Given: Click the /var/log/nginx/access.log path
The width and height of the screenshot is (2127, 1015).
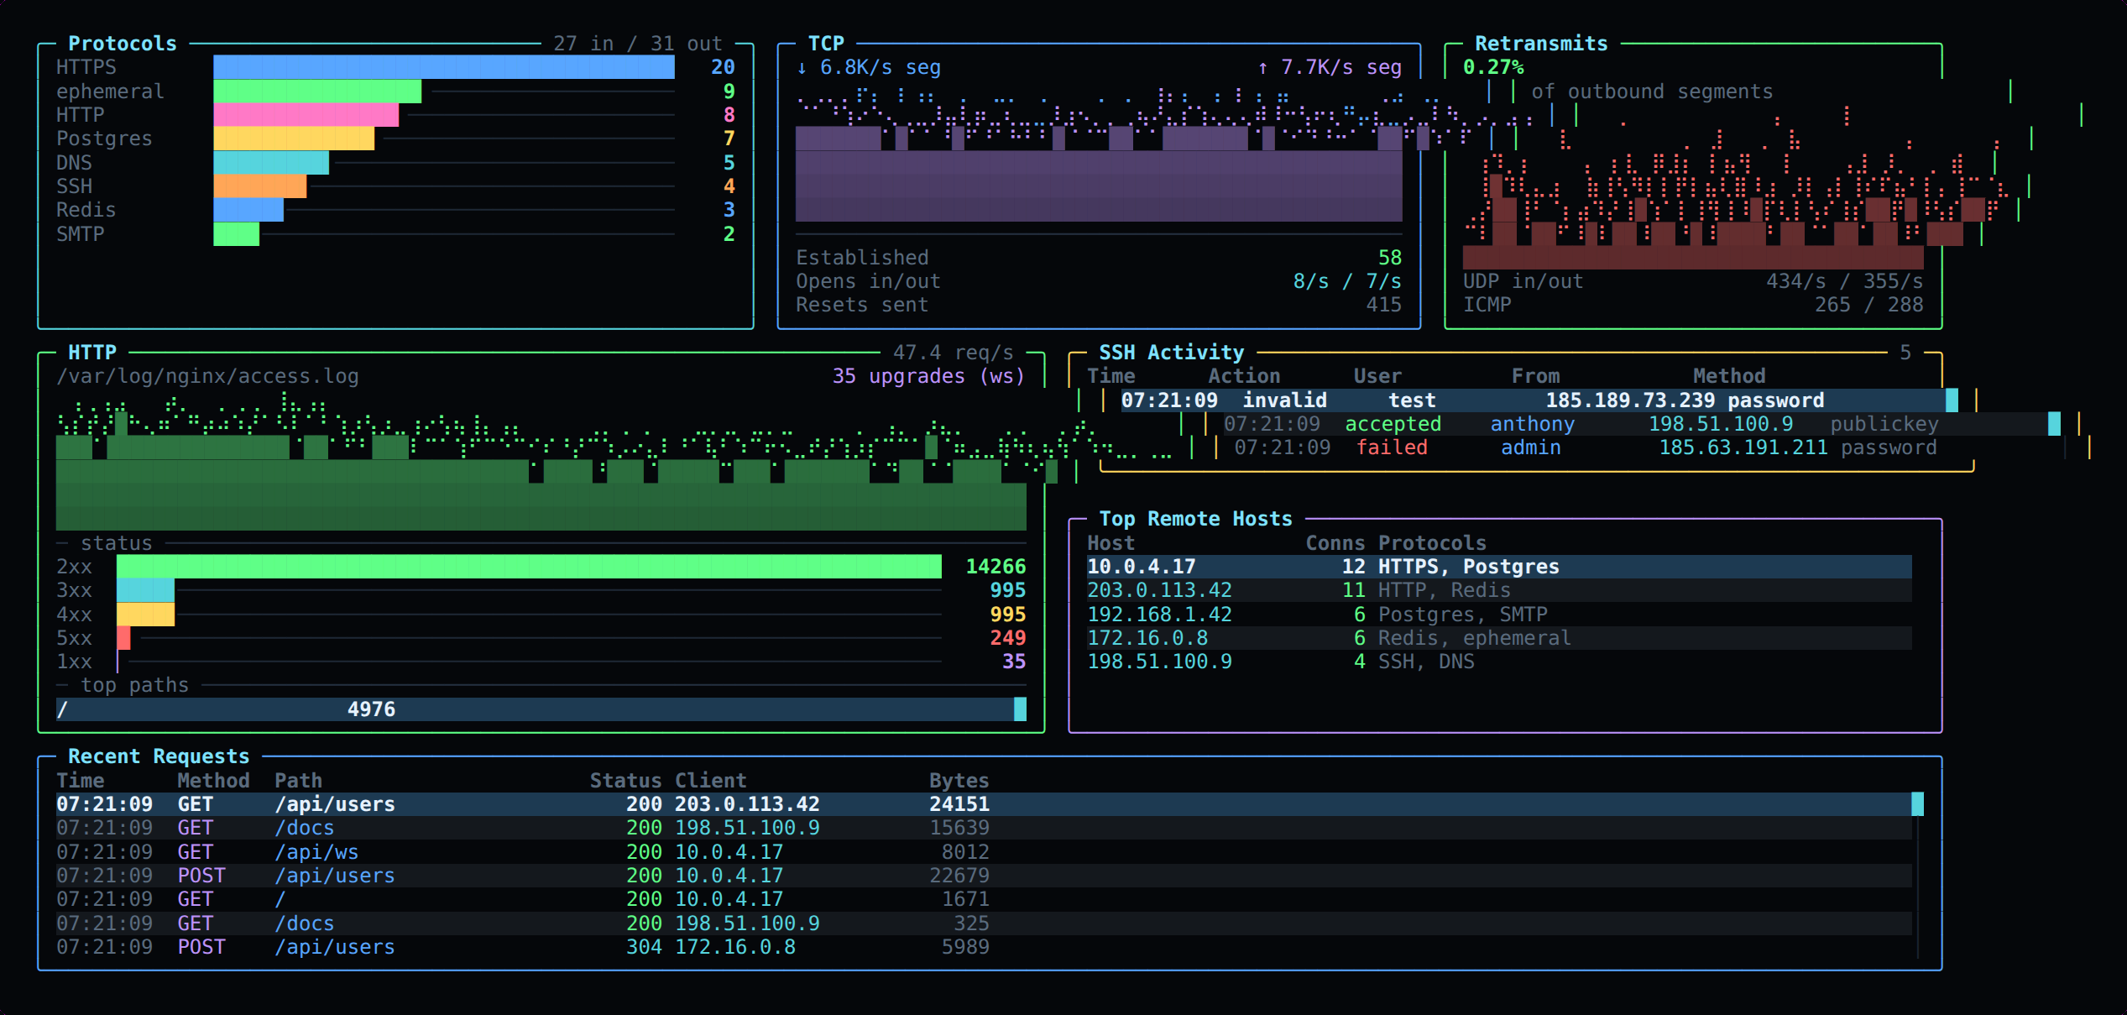Looking at the screenshot, I should pyautogui.click(x=207, y=376).
